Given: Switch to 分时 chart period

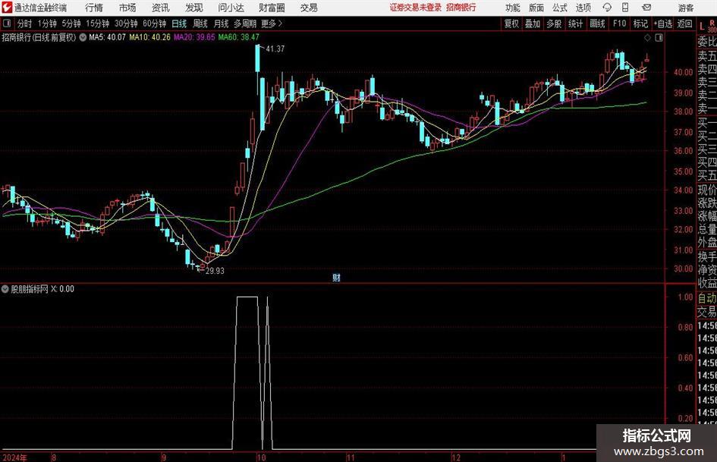Looking at the screenshot, I should (x=24, y=24).
